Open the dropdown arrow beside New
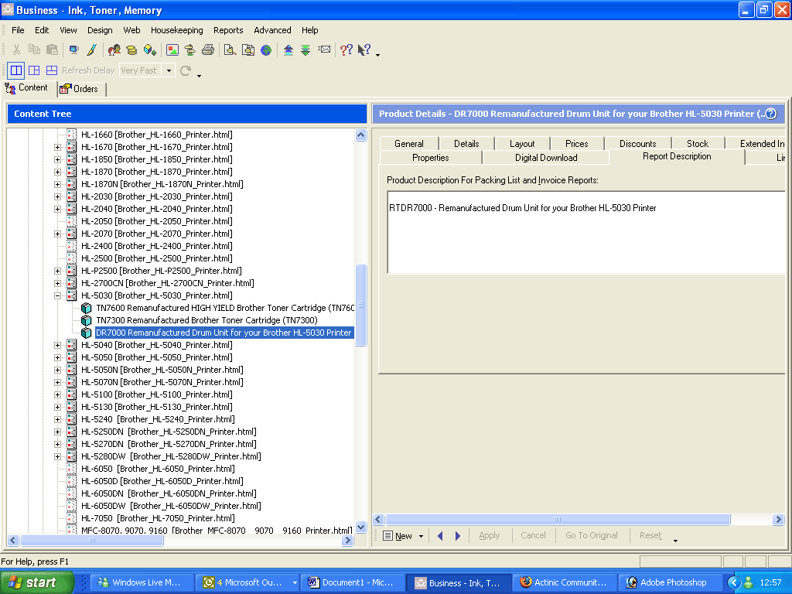This screenshot has width=792, height=594. tap(421, 536)
